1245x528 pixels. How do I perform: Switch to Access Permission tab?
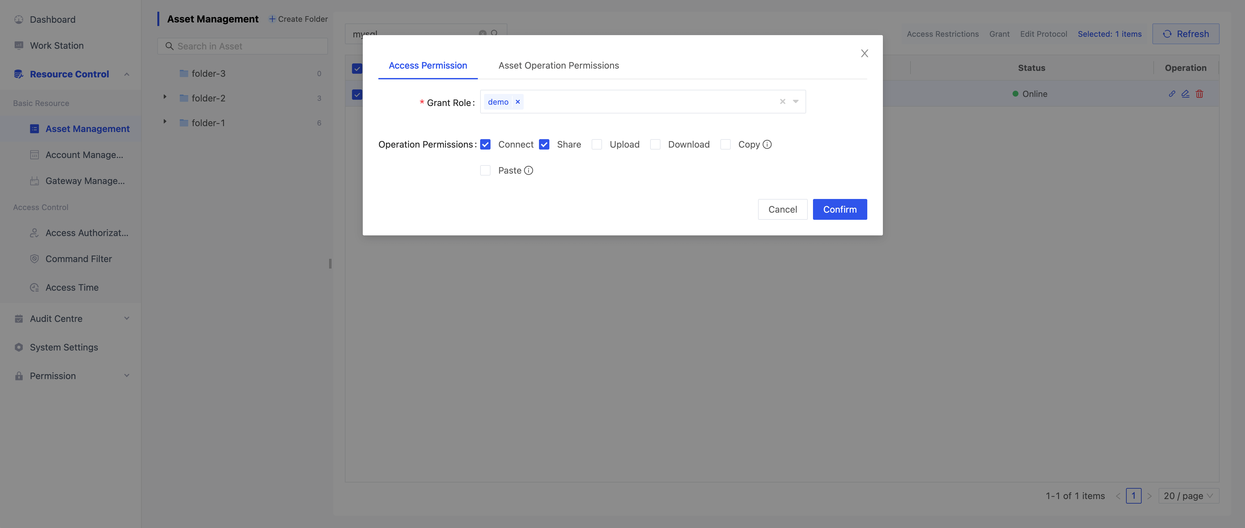[428, 65]
